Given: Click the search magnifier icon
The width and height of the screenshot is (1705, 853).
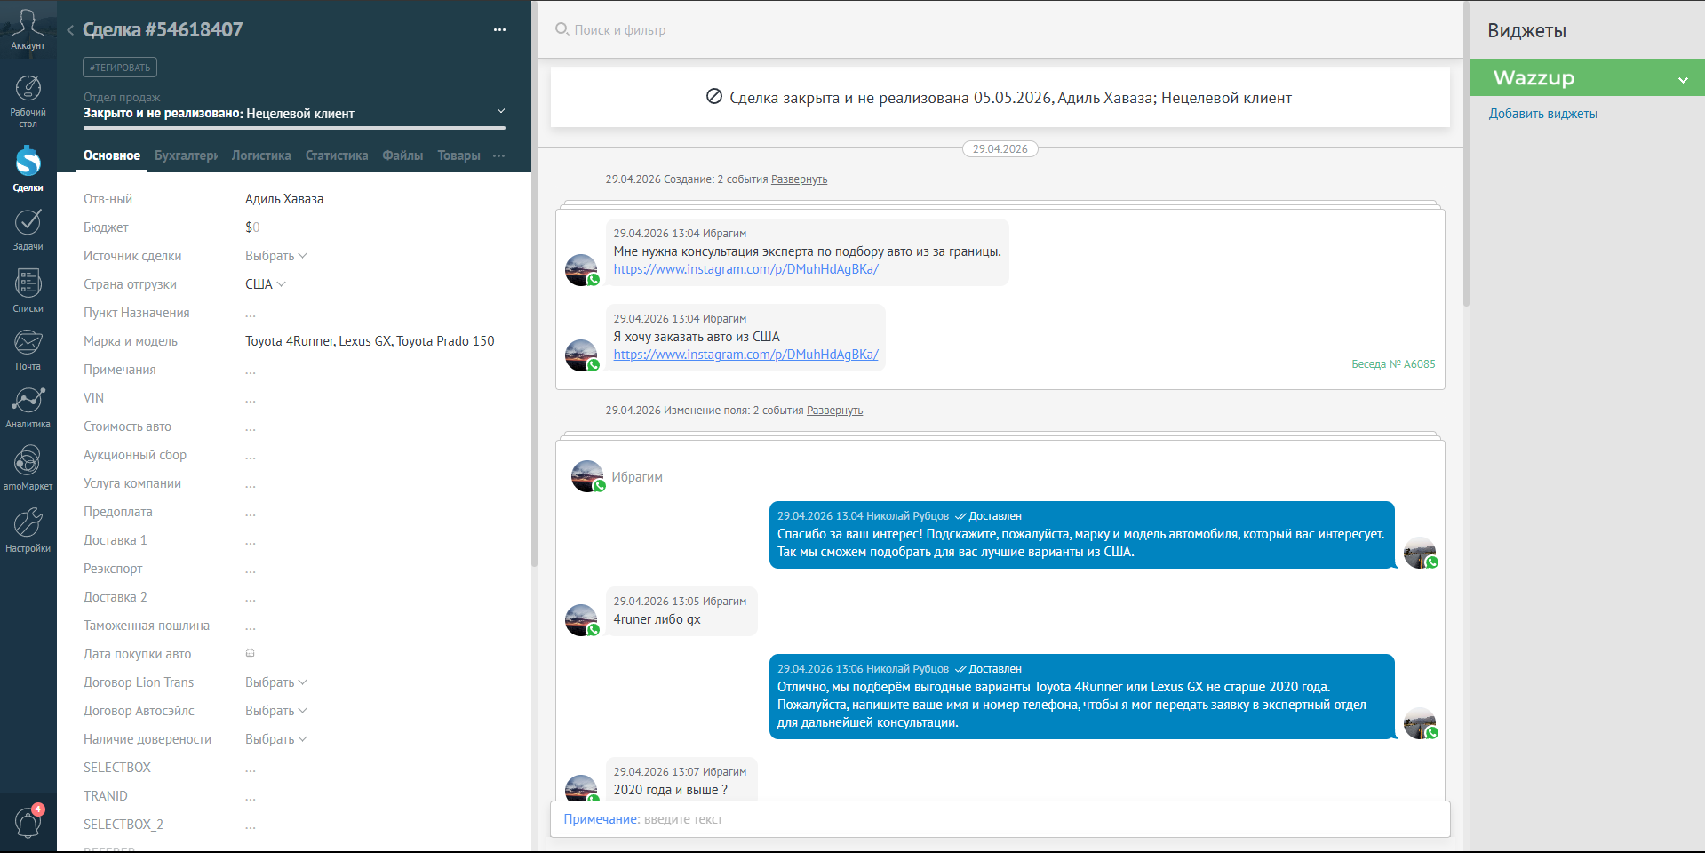Looking at the screenshot, I should pyautogui.click(x=562, y=29).
